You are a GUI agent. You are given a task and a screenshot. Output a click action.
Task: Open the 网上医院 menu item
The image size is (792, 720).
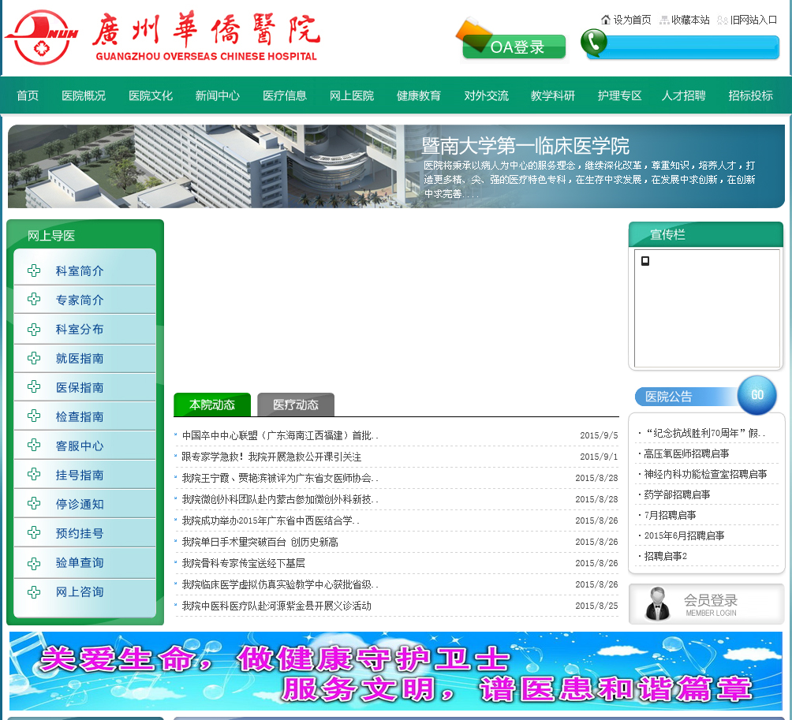pyautogui.click(x=352, y=95)
